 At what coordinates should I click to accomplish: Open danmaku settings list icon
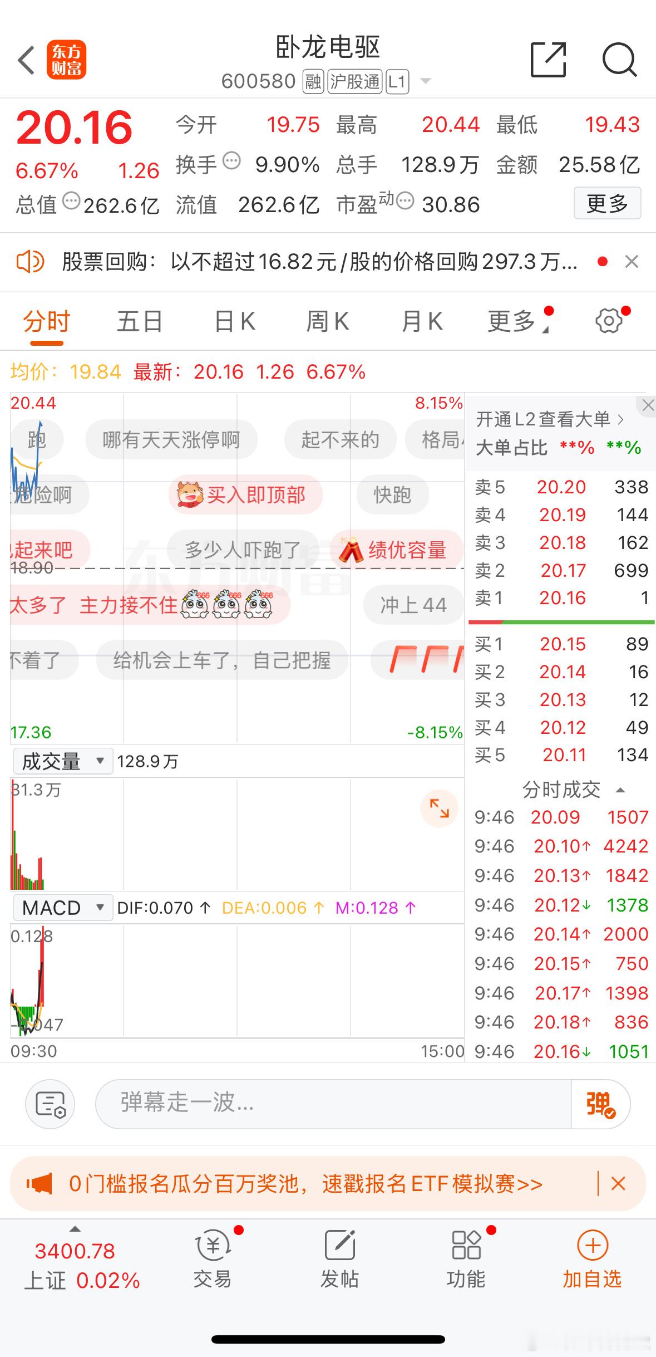click(x=50, y=1104)
